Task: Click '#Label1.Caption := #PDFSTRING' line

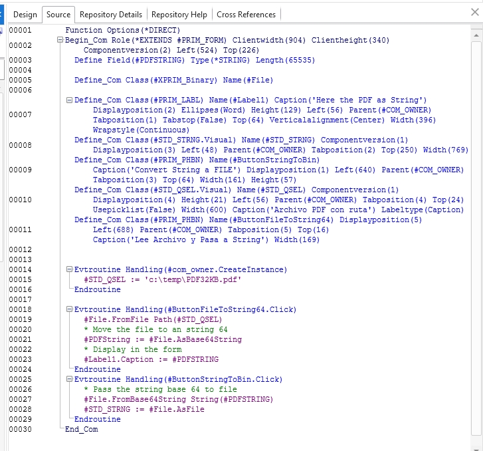Action: point(151,359)
